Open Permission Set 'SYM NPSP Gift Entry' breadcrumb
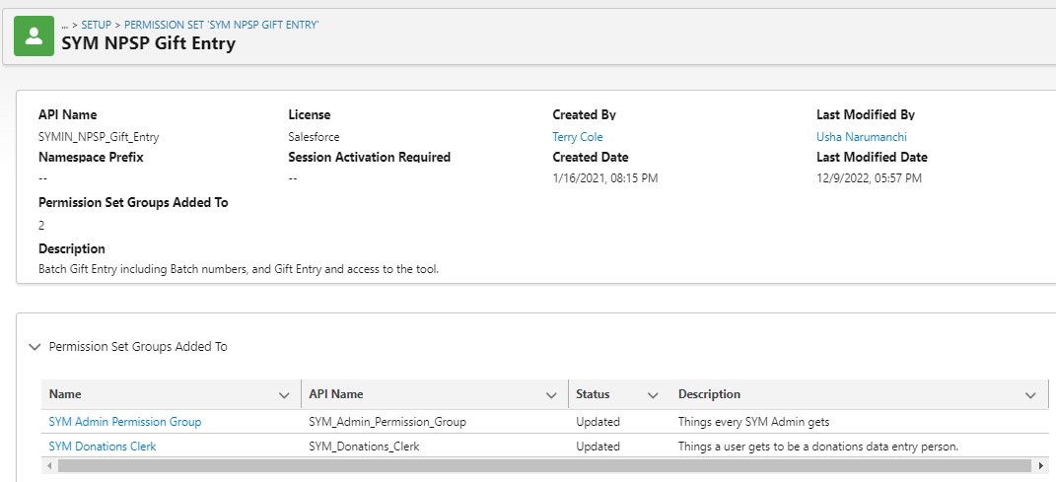Viewport: 1056px width, 482px height. tap(222, 25)
